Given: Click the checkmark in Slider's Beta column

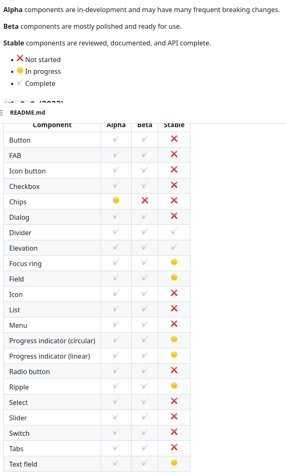Looking at the screenshot, I should [x=145, y=416].
